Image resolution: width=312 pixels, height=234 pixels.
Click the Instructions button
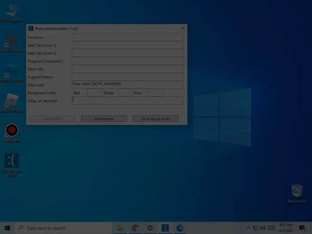[x=104, y=119]
